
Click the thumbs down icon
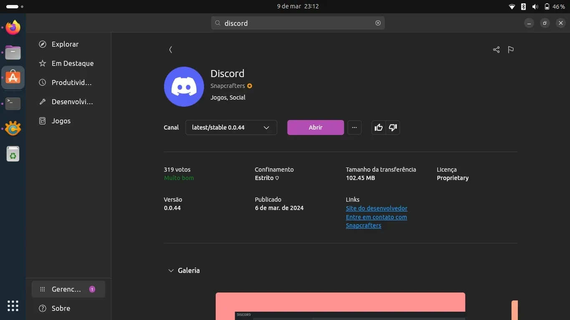393,127
